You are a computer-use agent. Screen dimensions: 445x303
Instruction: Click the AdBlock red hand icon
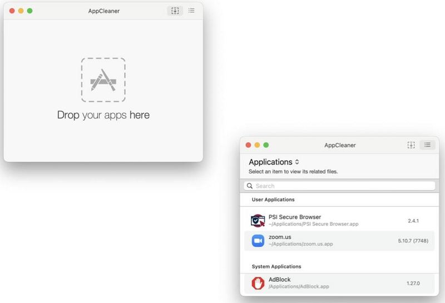point(258,283)
